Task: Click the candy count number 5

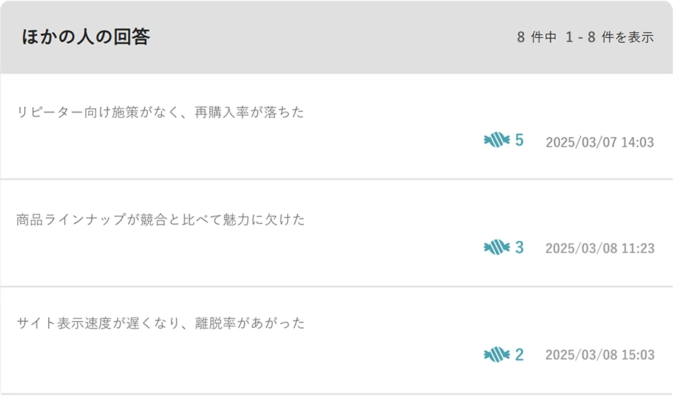Action: coord(519,141)
